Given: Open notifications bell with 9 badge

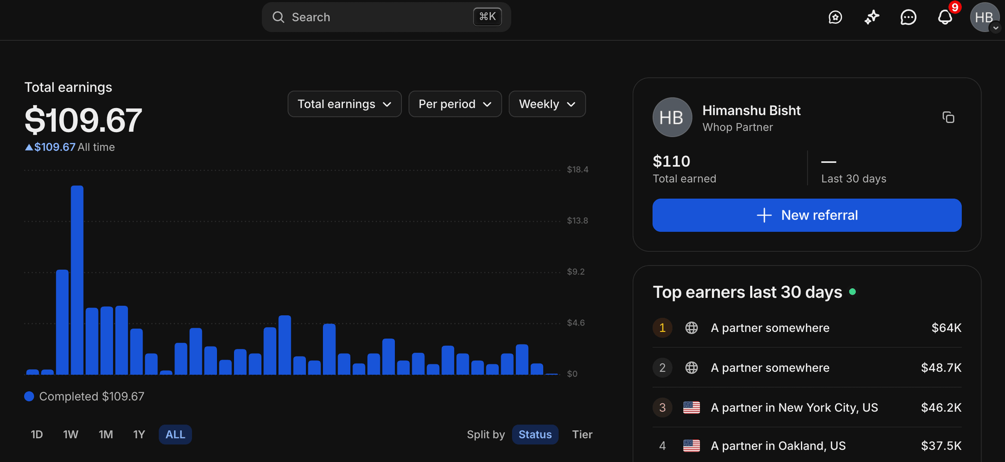Looking at the screenshot, I should pyautogui.click(x=945, y=17).
